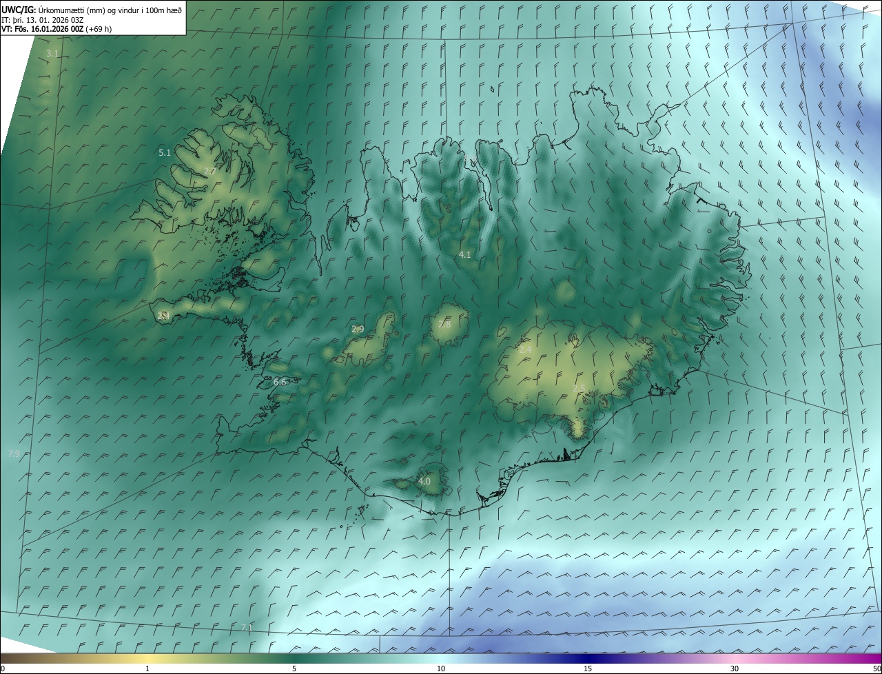Viewport: 882px width, 674px height.
Task: Click the 2.9 value label
Action: 358,329
